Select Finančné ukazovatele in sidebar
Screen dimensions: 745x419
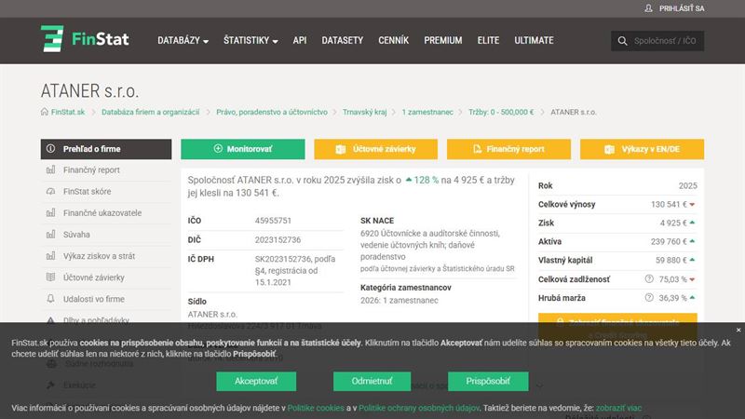pos(106,213)
